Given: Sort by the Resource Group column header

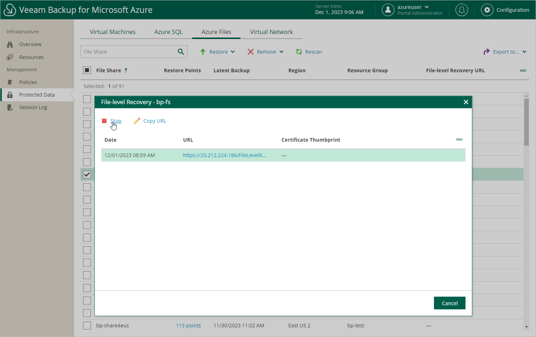Looking at the screenshot, I should [367, 70].
